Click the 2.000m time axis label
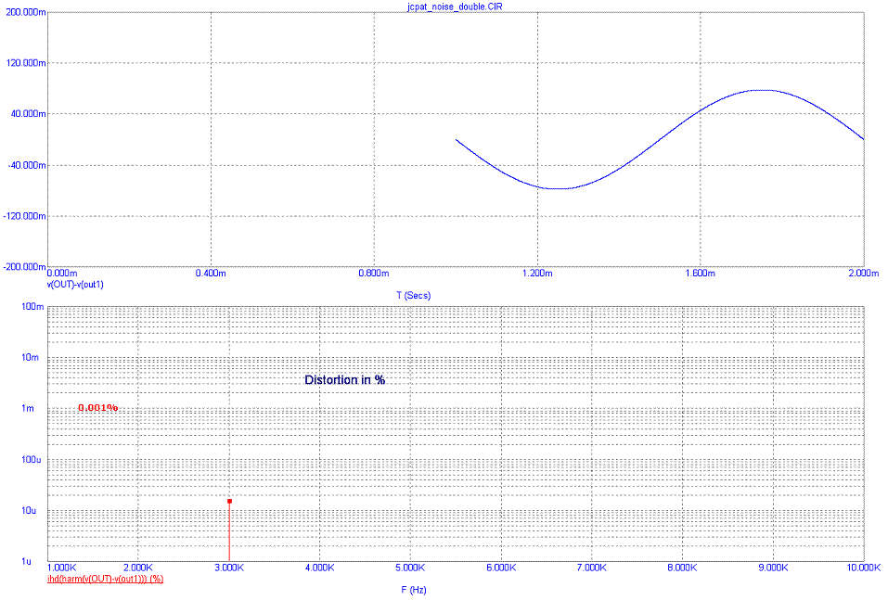This screenshot has height=600, width=888. (864, 274)
